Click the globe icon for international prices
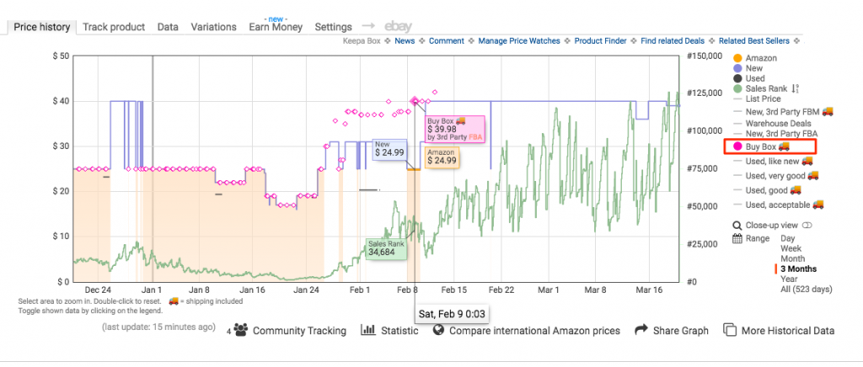 tap(438, 330)
